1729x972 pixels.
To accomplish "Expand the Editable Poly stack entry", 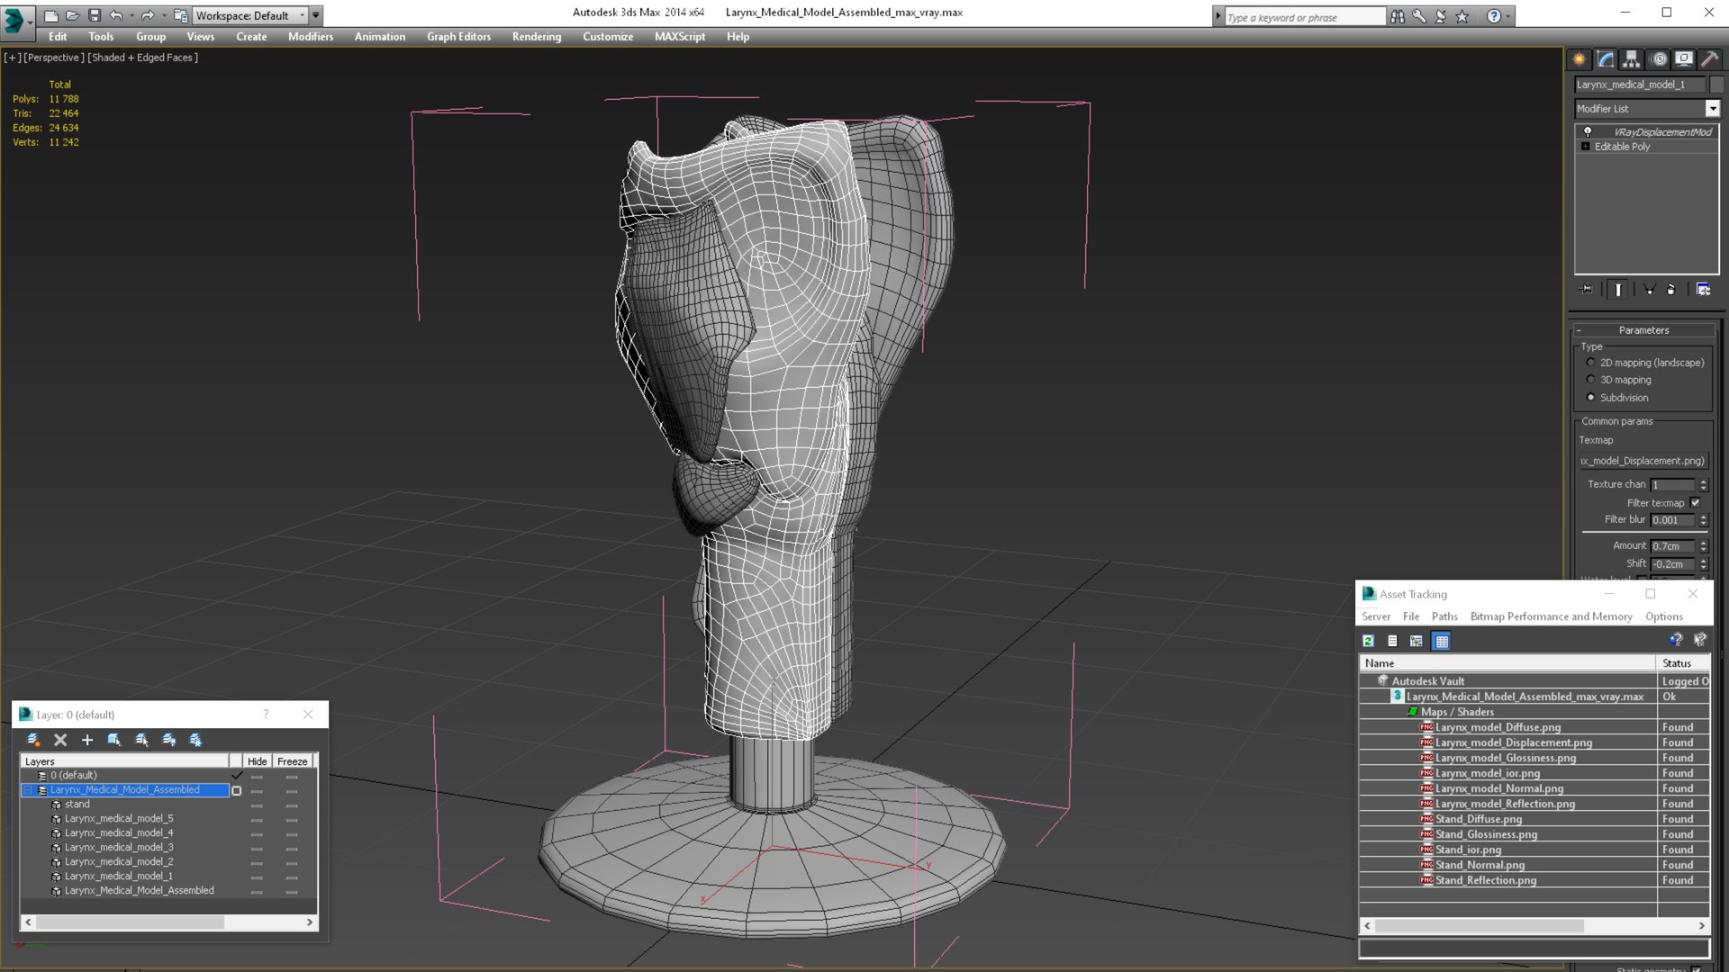I will point(1586,147).
